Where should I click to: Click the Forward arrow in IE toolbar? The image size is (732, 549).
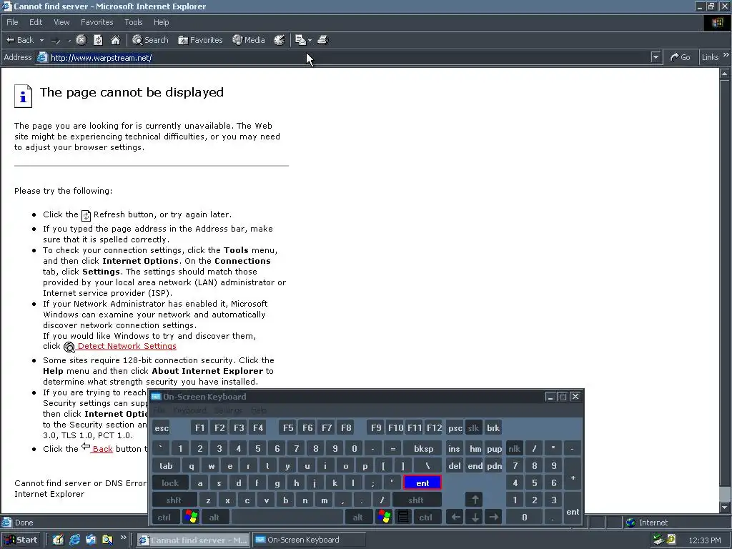pos(56,41)
